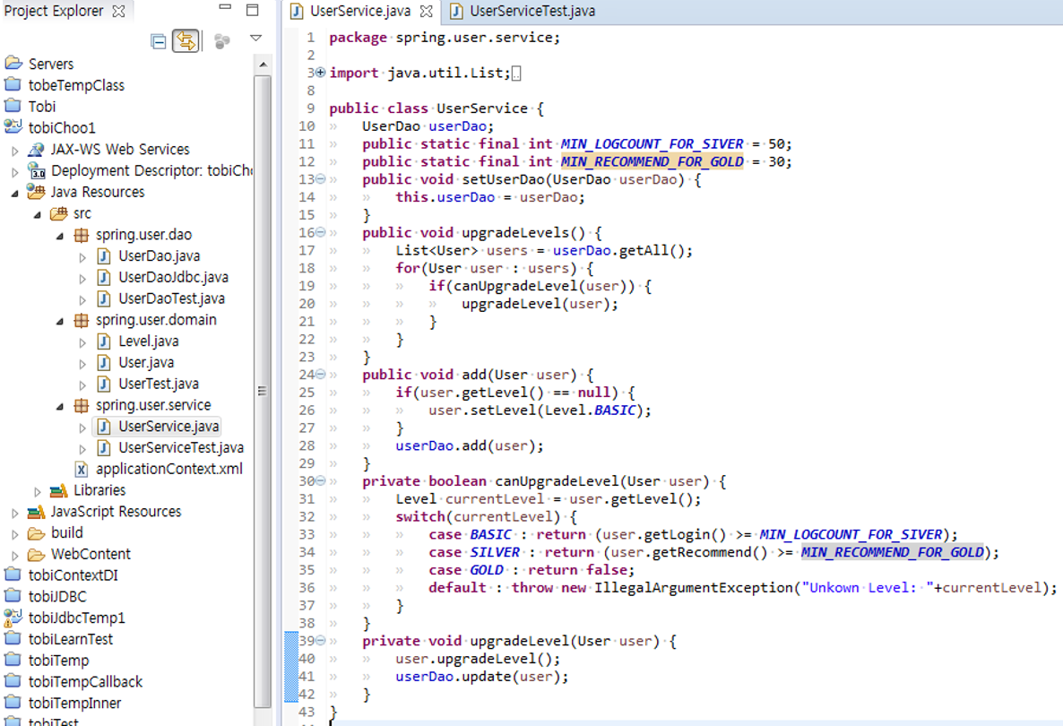
Task: Click MIN_LOGCOUNT_FOR_SIVER declaration on line 11
Action: [x=652, y=143]
